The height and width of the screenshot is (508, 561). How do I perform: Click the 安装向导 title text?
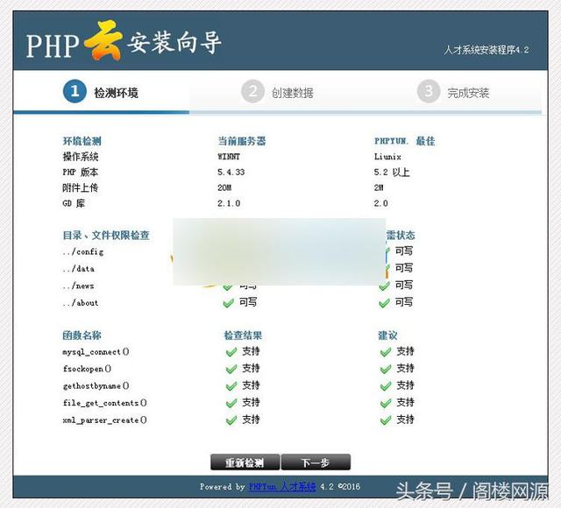click(174, 43)
